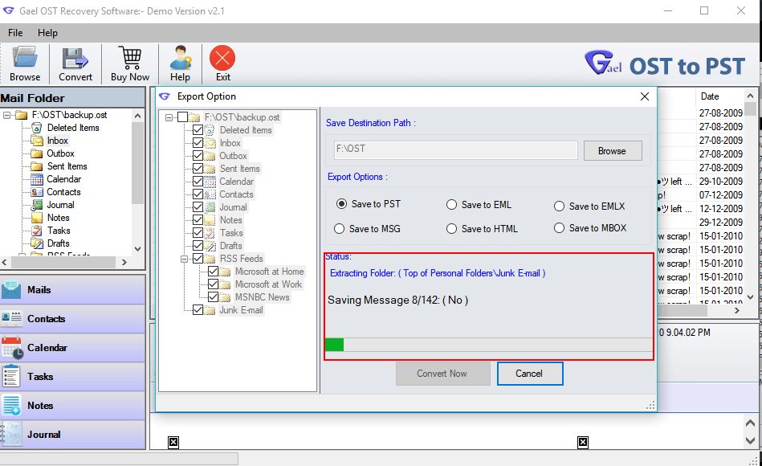
Task: Click the Convert Now button
Action: click(x=442, y=374)
